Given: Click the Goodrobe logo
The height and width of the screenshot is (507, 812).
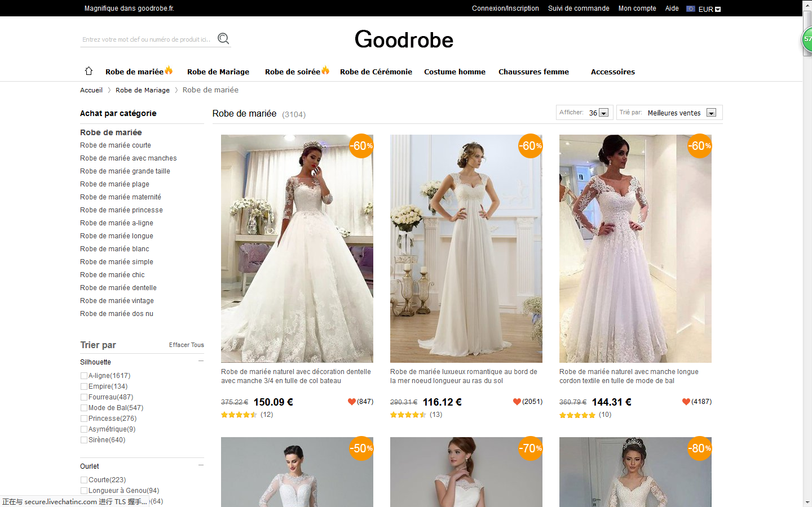Looking at the screenshot, I should [x=404, y=39].
